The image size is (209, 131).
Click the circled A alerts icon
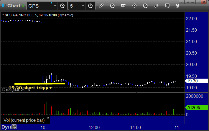(145, 5)
